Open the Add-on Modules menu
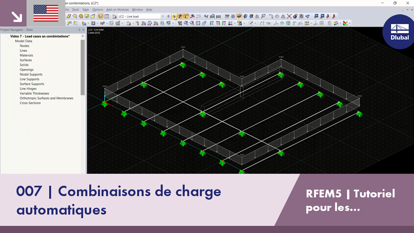 coord(118,10)
